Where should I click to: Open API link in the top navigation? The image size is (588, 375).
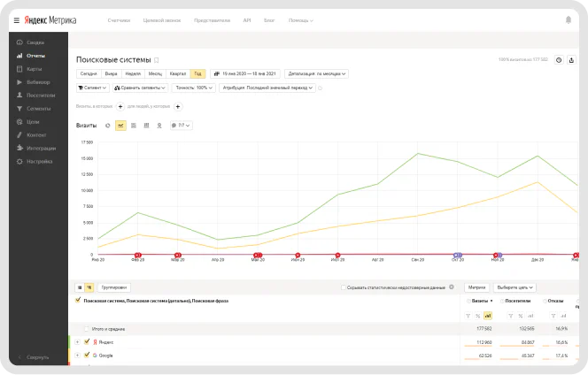click(247, 20)
